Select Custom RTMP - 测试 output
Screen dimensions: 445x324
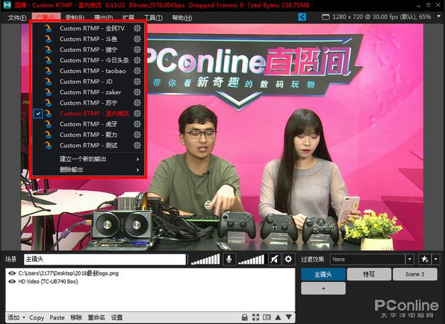(x=88, y=146)
